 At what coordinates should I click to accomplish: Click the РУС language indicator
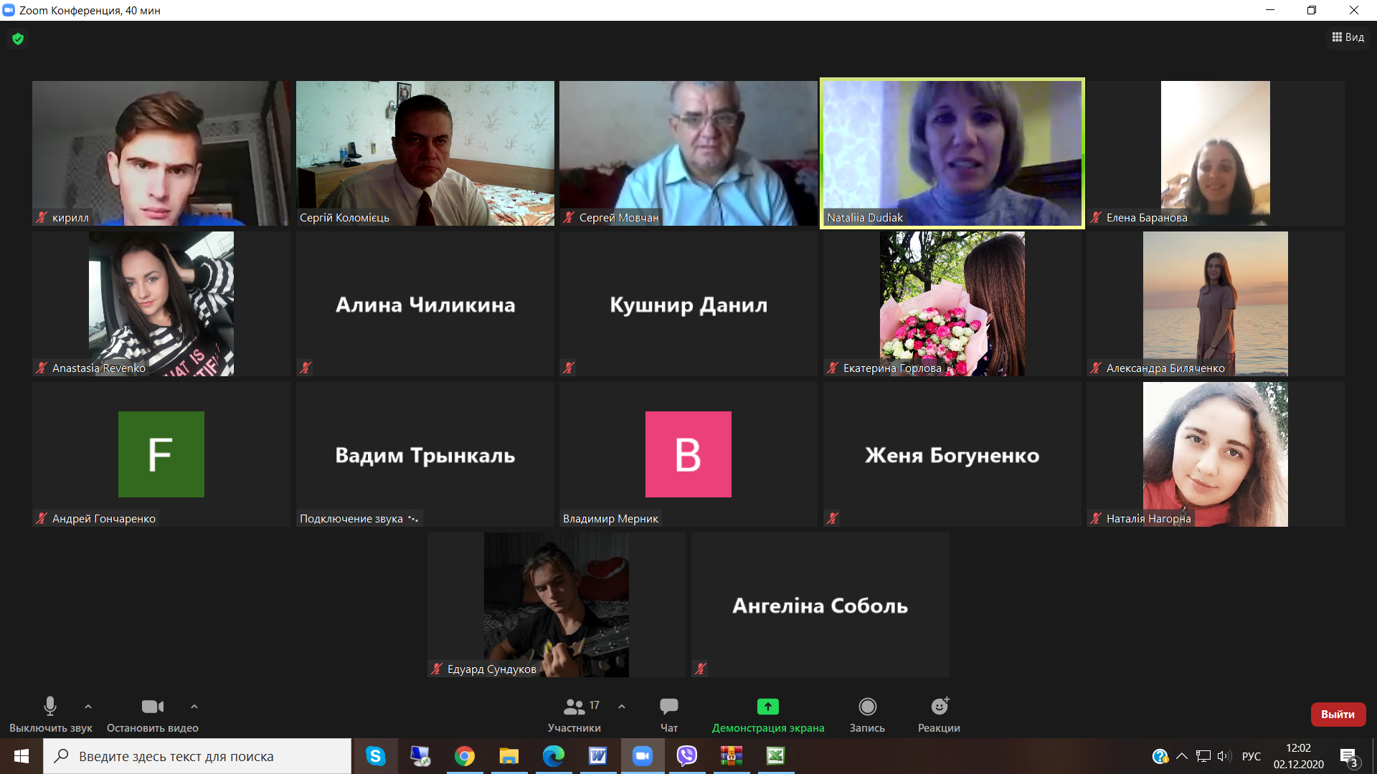coord(1251,756)
